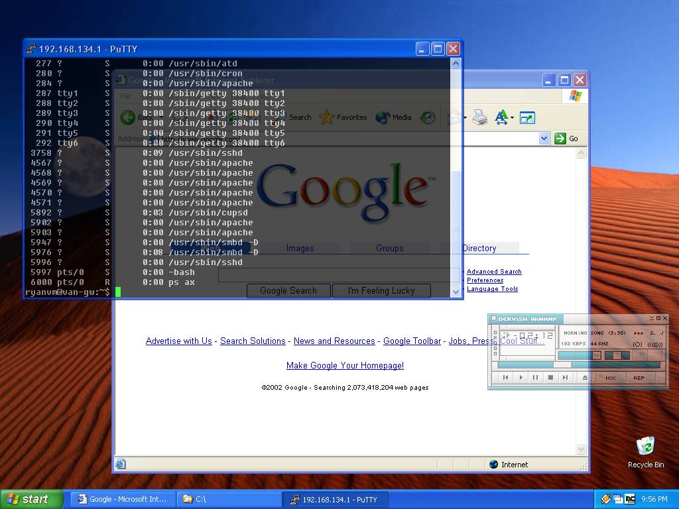The height and width of the screenshot is (509, 679).
Task: Select the Directory tab on Google page
Action: pos(479,248)
